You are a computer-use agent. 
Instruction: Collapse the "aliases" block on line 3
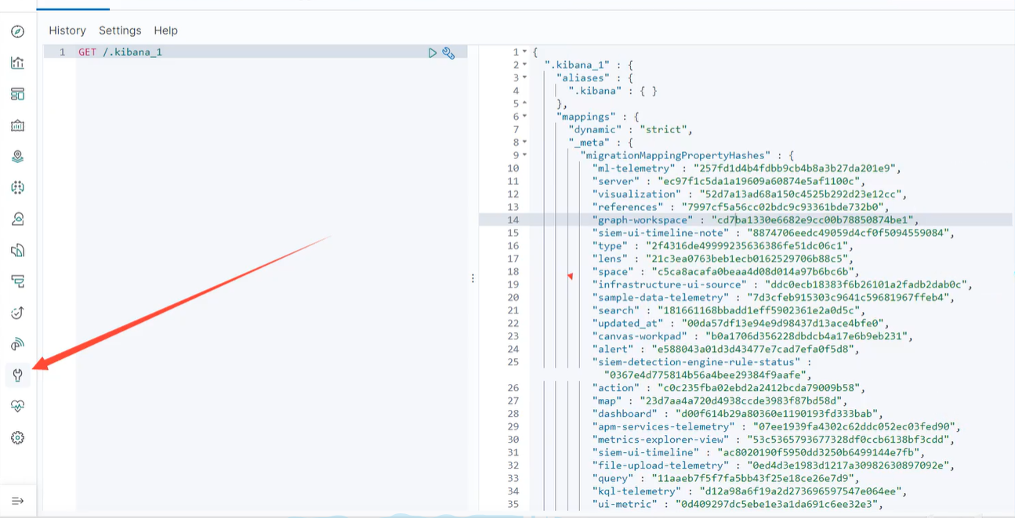(x=524, y=78)
